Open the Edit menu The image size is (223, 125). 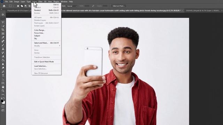pyautogui.click(x=11, y=1)
